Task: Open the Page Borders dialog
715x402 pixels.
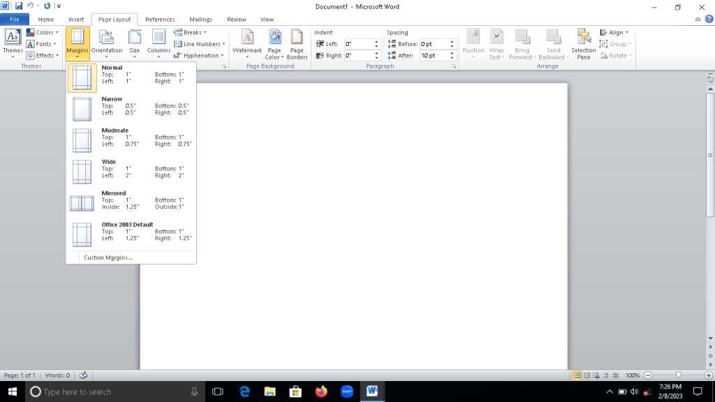Action: [x=297, y=43]
